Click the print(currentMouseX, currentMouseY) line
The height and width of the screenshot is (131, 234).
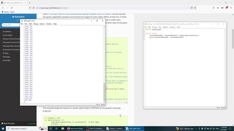(x=166, y=37)
